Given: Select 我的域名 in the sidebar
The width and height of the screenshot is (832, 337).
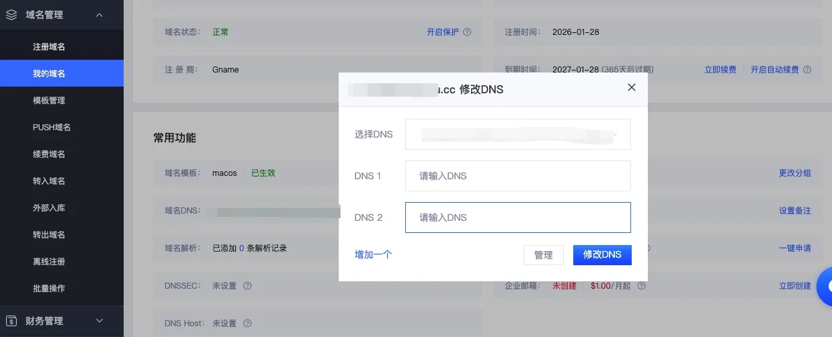Looking at the screenshot, I should [62, 73].
